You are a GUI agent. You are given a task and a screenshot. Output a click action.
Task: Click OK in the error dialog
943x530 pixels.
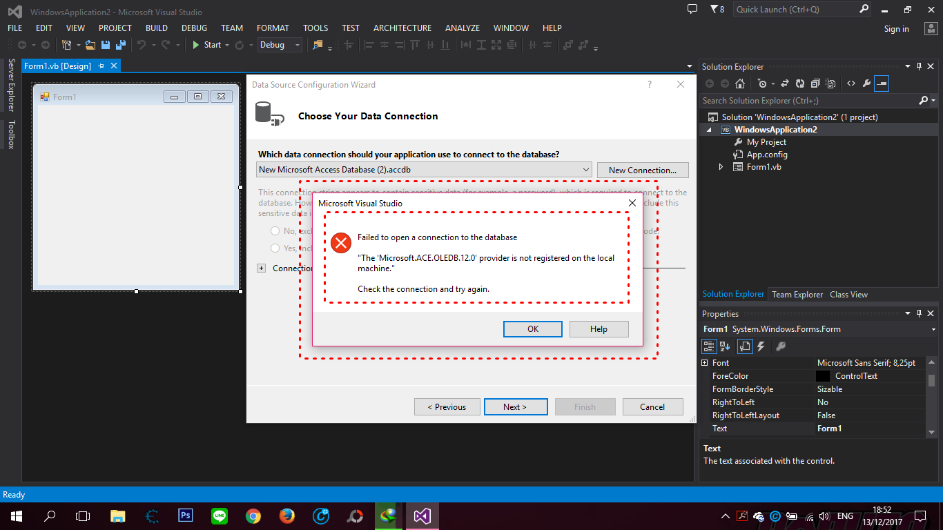[533, 329]
